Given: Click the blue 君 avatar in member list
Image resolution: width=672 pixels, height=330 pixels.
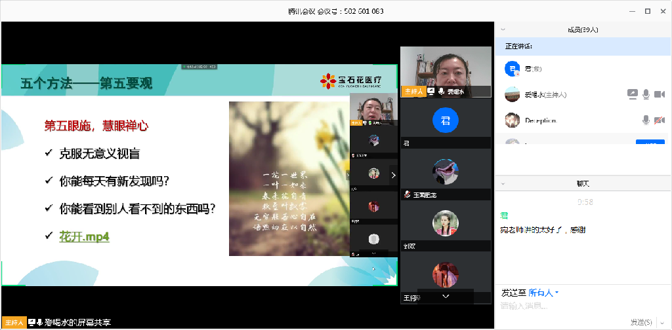Looking at the screenshot, I should (512, 68).
